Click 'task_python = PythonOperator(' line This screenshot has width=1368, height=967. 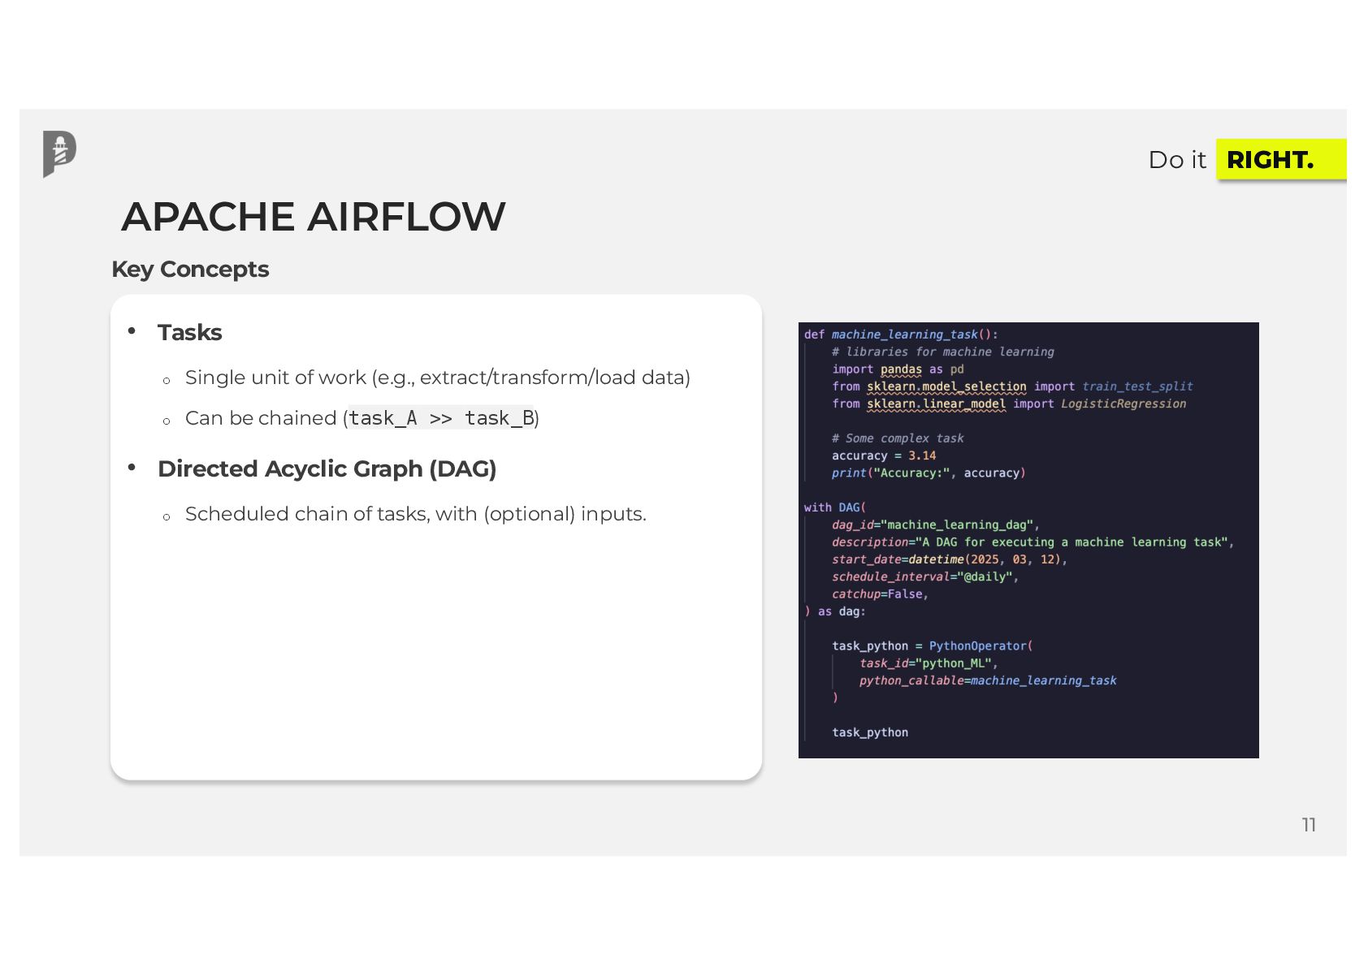[x=933, y=646]
